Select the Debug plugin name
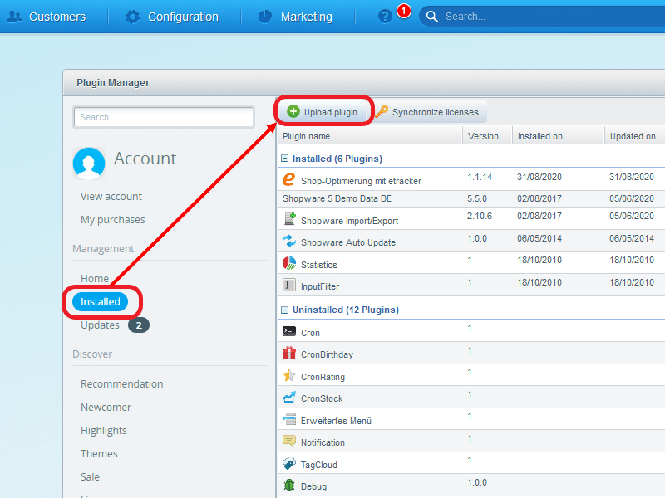This screenshot has width=665, height=498. point(313,486)
